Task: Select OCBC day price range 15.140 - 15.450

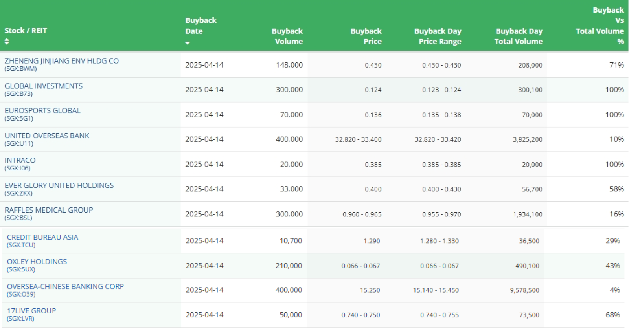Action: coord(436,290)
